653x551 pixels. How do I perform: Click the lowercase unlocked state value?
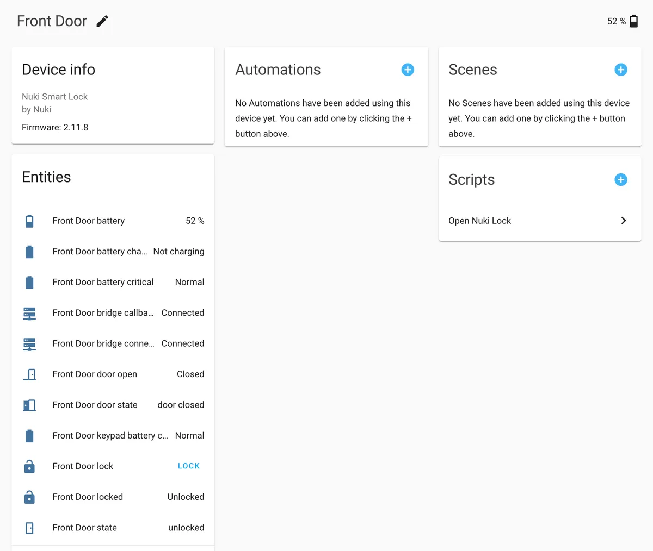pos(186,528)
